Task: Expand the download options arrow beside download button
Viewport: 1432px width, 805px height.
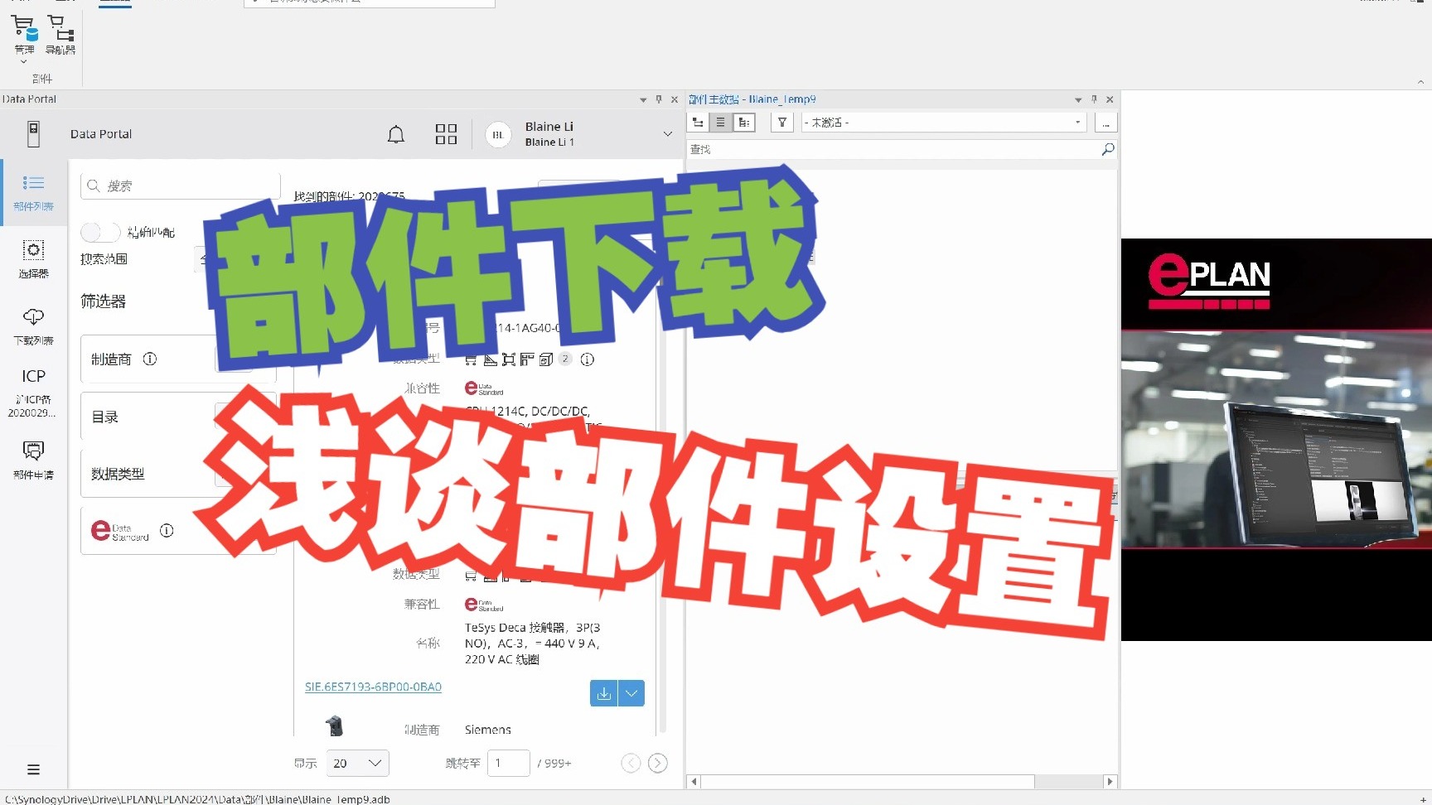Action: click(631, 693)
